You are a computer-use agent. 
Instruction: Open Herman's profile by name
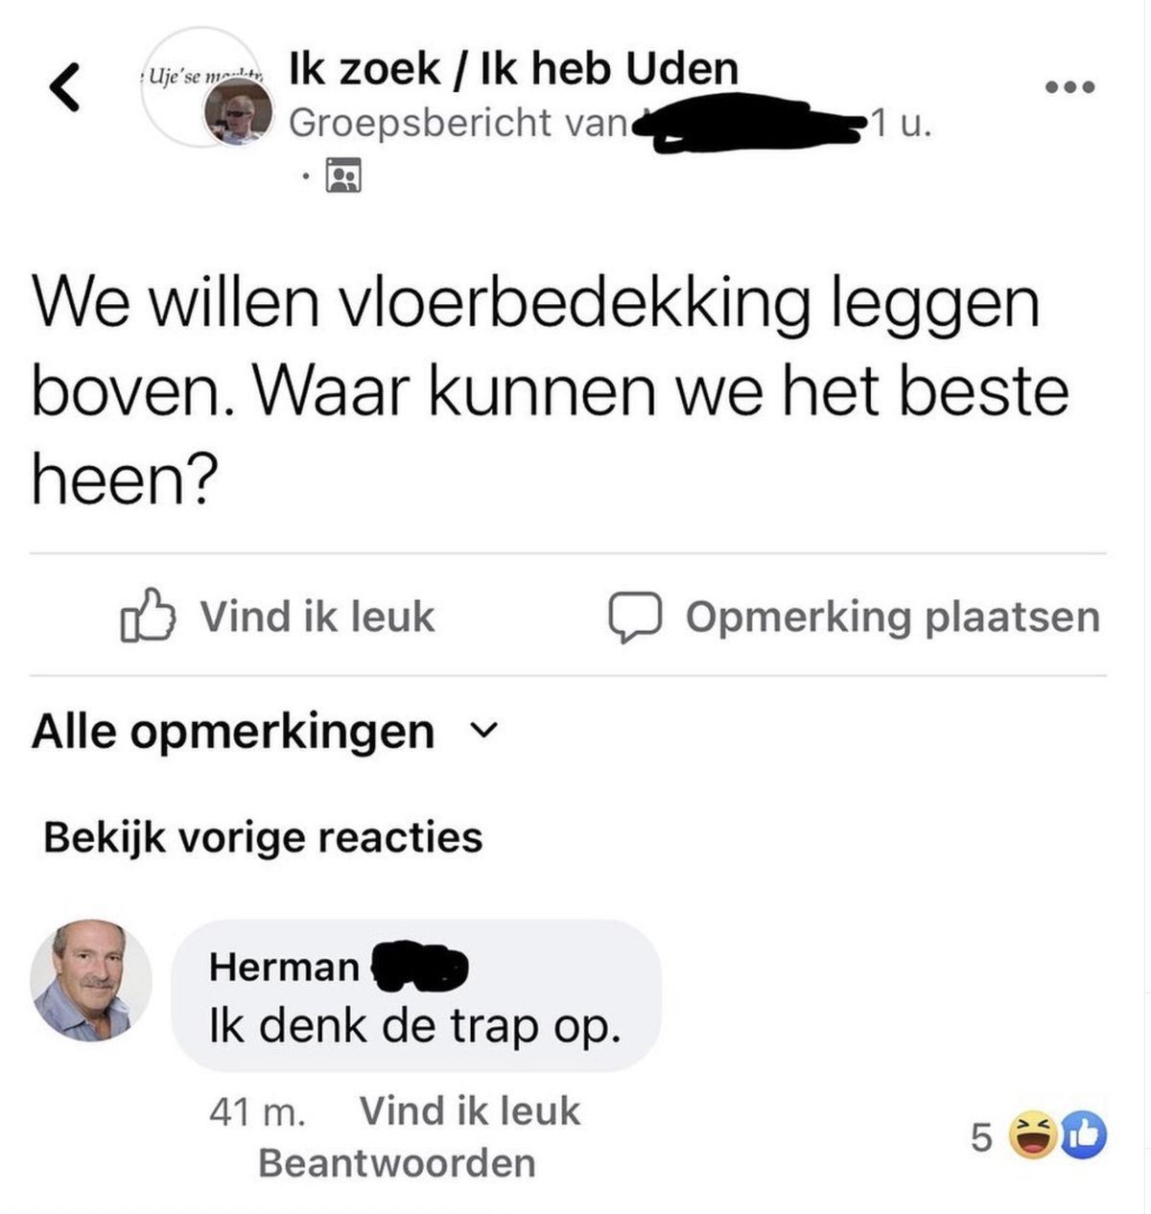pos(284,967)
